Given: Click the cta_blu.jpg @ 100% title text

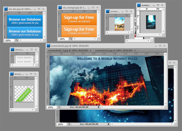Looking at the screenshot, I should tap(21, 9).
